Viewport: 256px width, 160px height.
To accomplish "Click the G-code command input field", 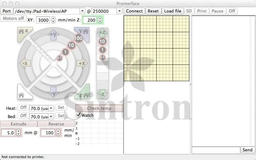I will pyautogui.click(x=216, y=150).
